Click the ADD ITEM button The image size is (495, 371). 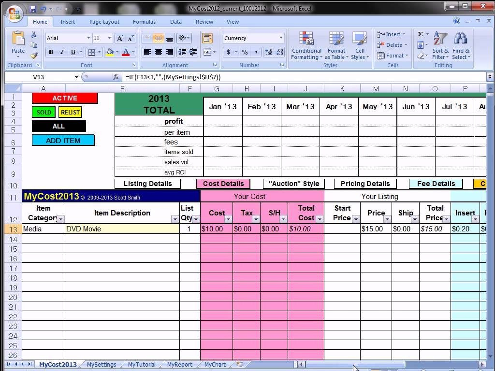point(63,140)
